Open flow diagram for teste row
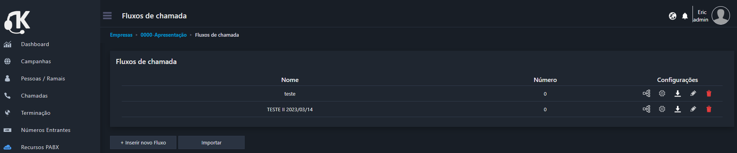 pyautogui.click(x=646, y=93)
